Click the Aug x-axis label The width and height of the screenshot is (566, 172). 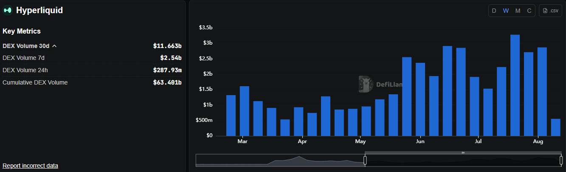(538, 141)
